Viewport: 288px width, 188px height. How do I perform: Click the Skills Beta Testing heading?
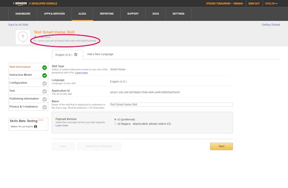tap(23, 121)
